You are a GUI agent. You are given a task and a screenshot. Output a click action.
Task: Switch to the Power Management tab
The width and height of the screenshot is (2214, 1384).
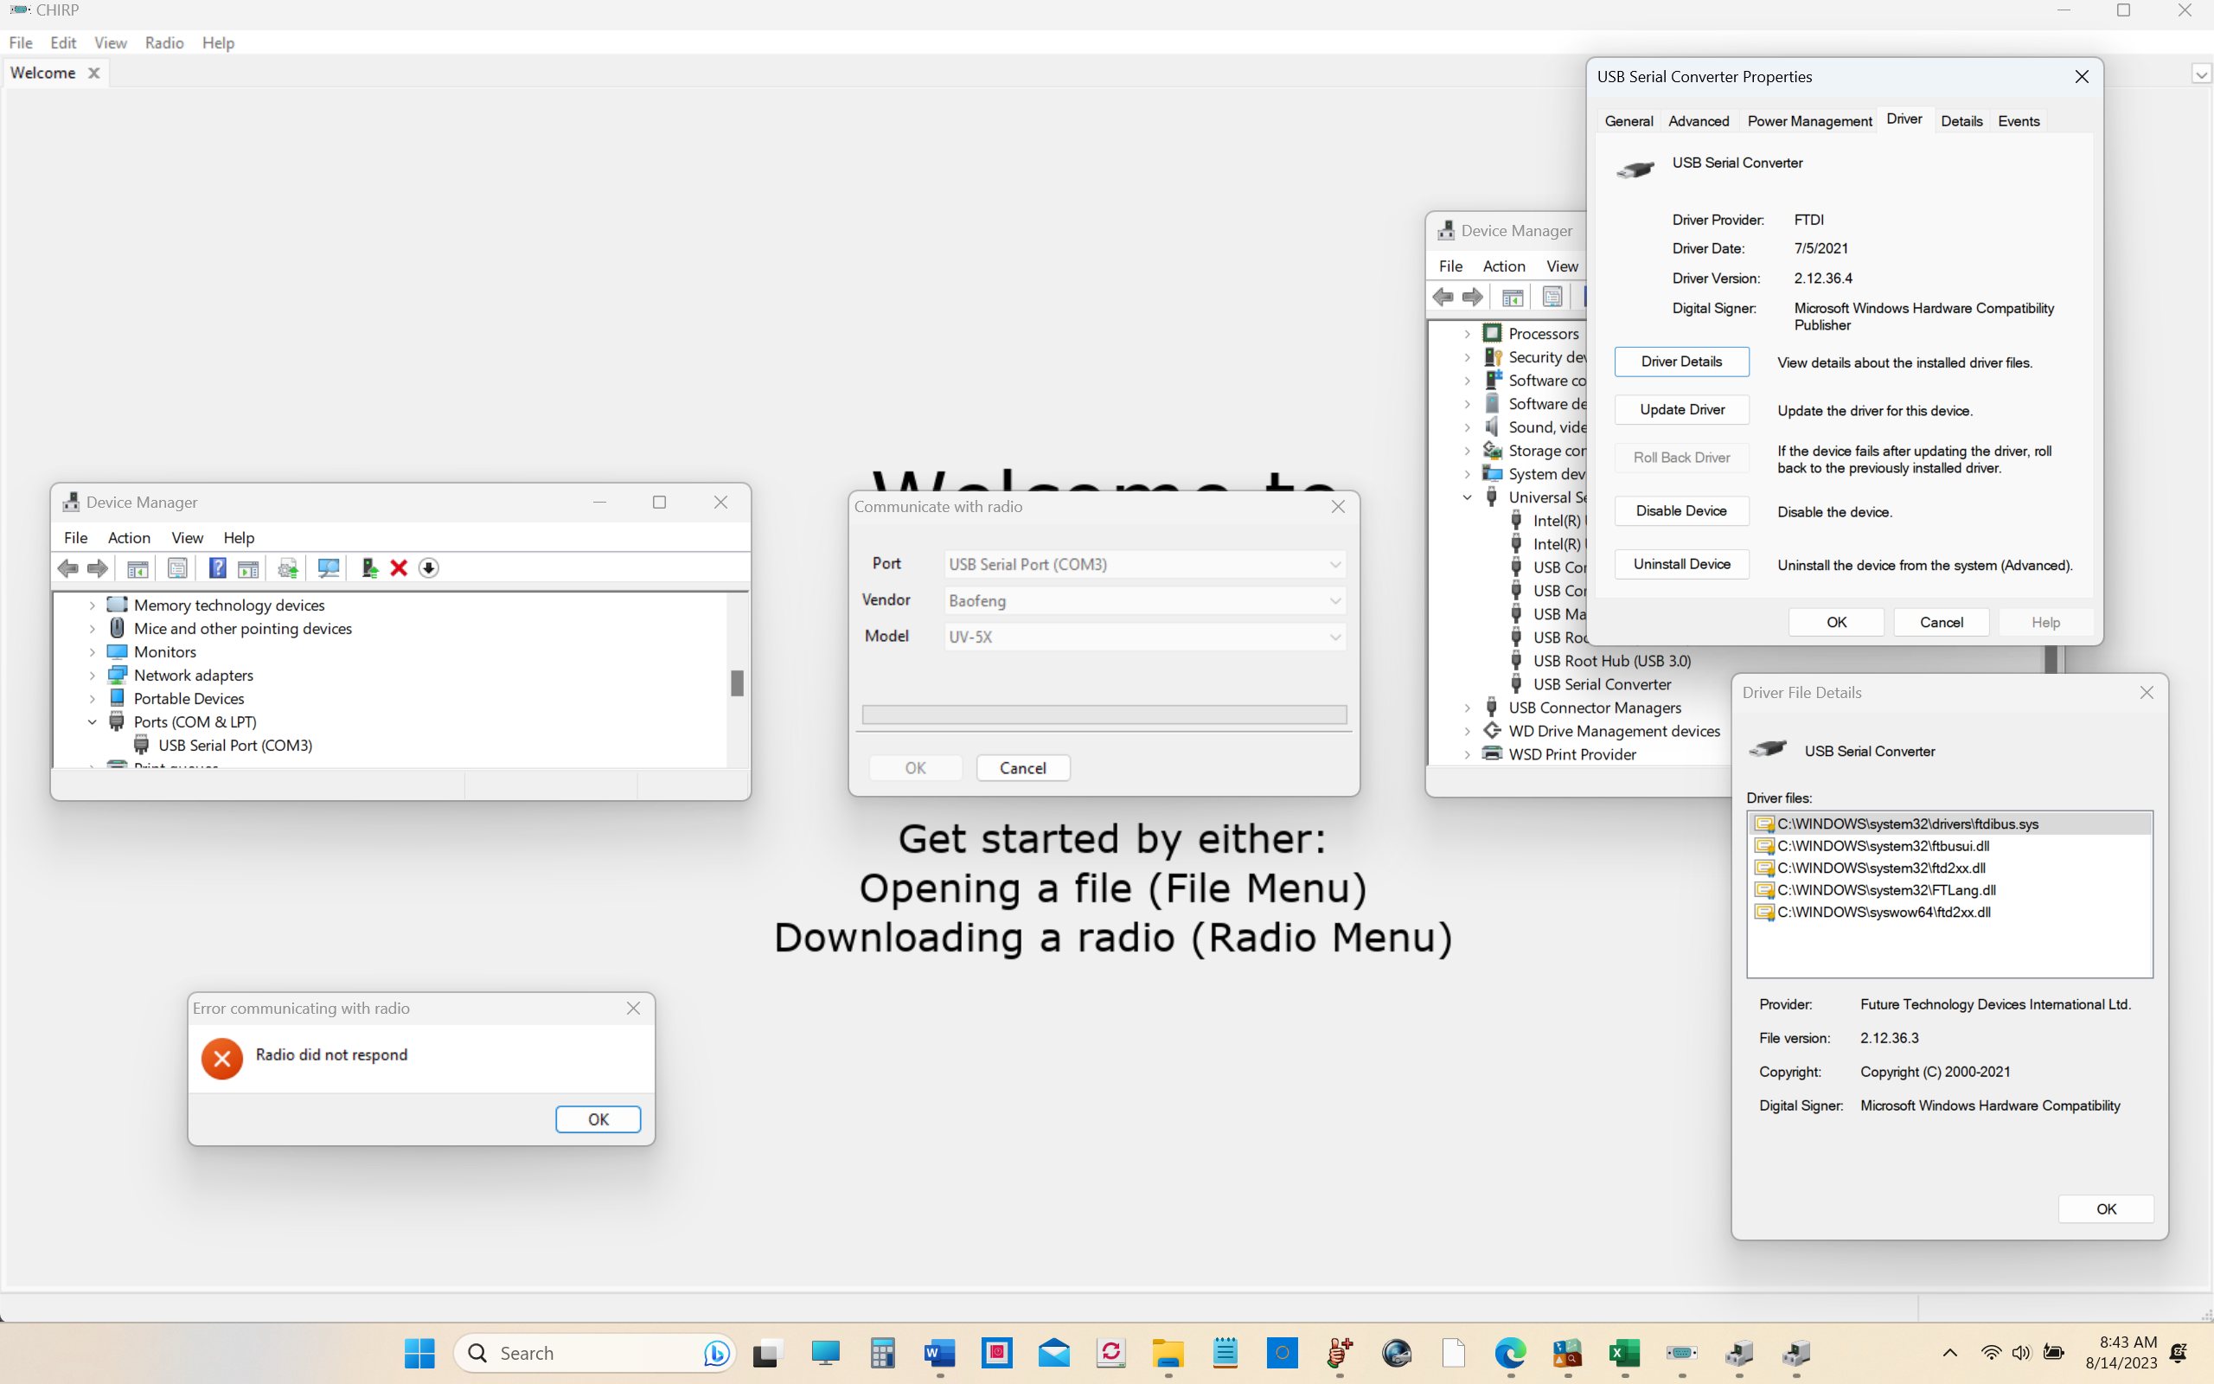(x=1808, y=121)
